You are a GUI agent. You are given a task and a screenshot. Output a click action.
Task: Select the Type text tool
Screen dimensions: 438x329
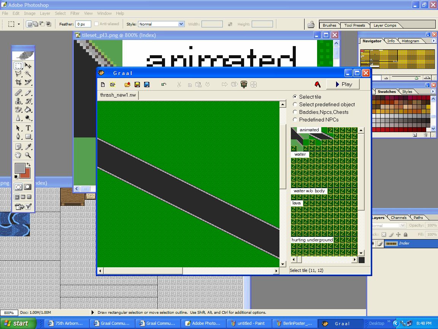pyautogui.click(x=28, y=128)
